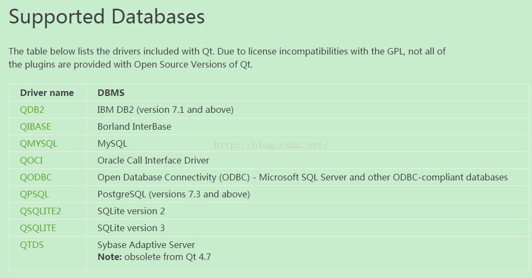Screen dimensions: 532x278
Task: Click the Oracle Call Interface Driver text
Action: [x=153, y=160]
